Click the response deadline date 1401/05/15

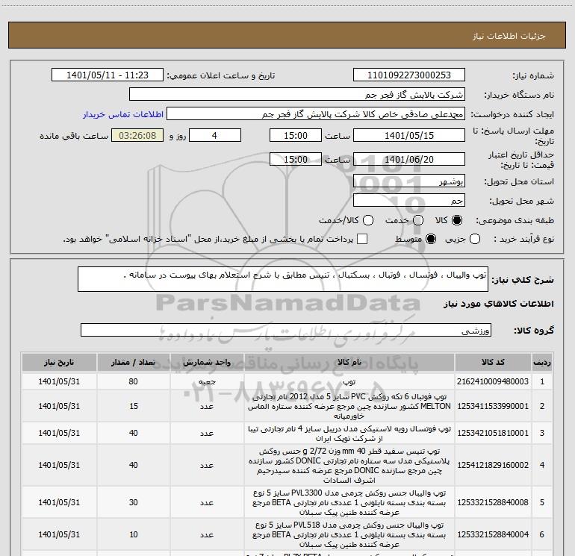409,135
